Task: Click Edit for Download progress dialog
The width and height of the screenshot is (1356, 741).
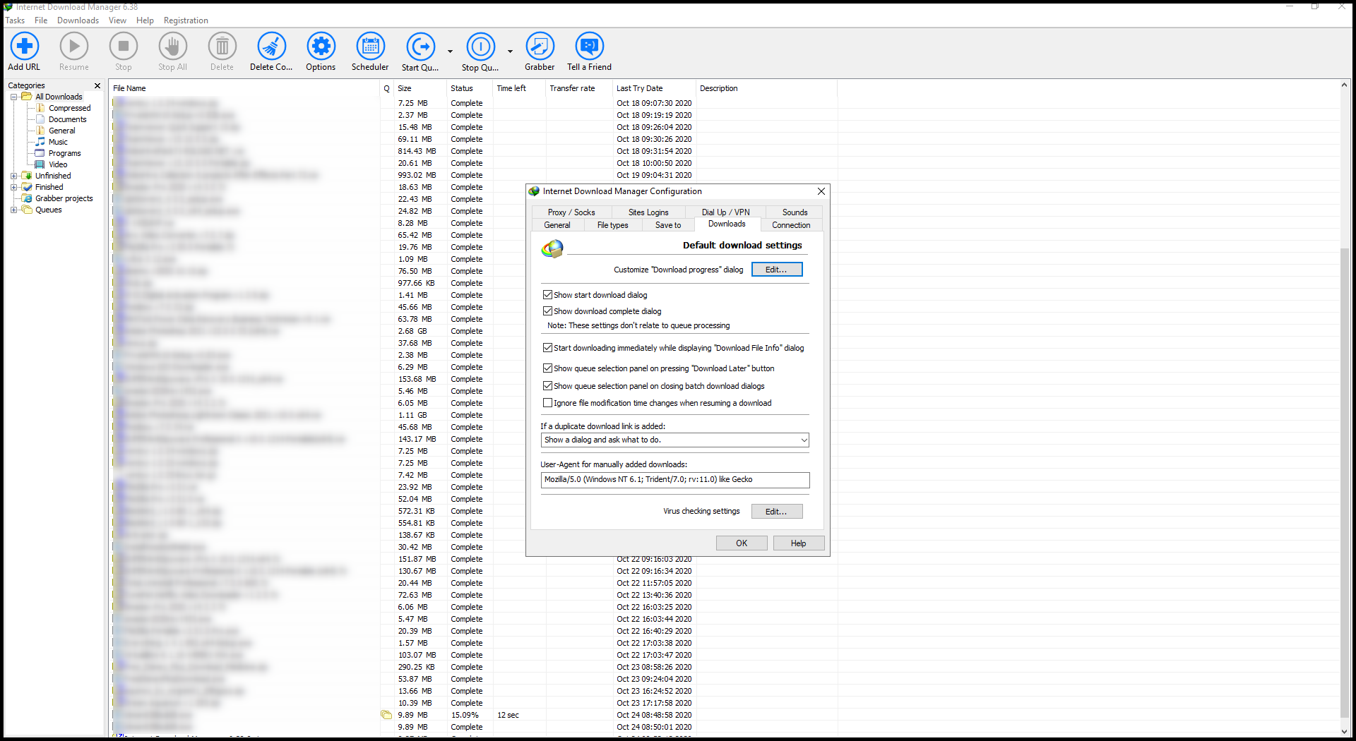Action: 777,270
